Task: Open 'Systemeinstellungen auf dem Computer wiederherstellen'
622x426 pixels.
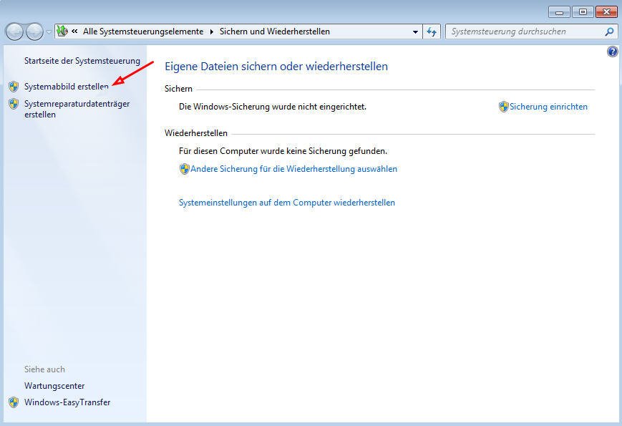Action: (287, 203)
